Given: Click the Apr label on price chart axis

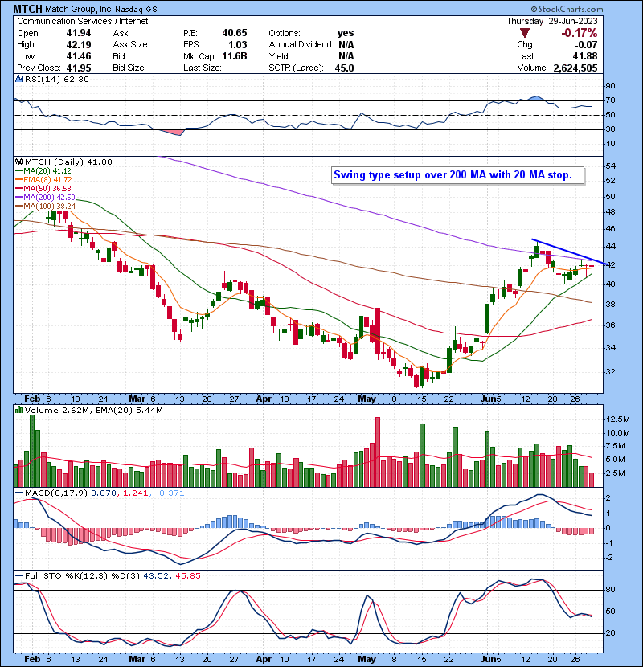Looking at the screenshot, I should (x=264, y=399).
